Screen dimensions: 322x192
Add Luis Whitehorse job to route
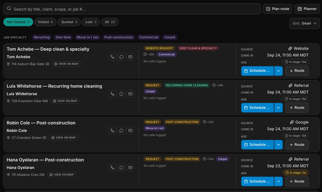click(x=297, y=108)
